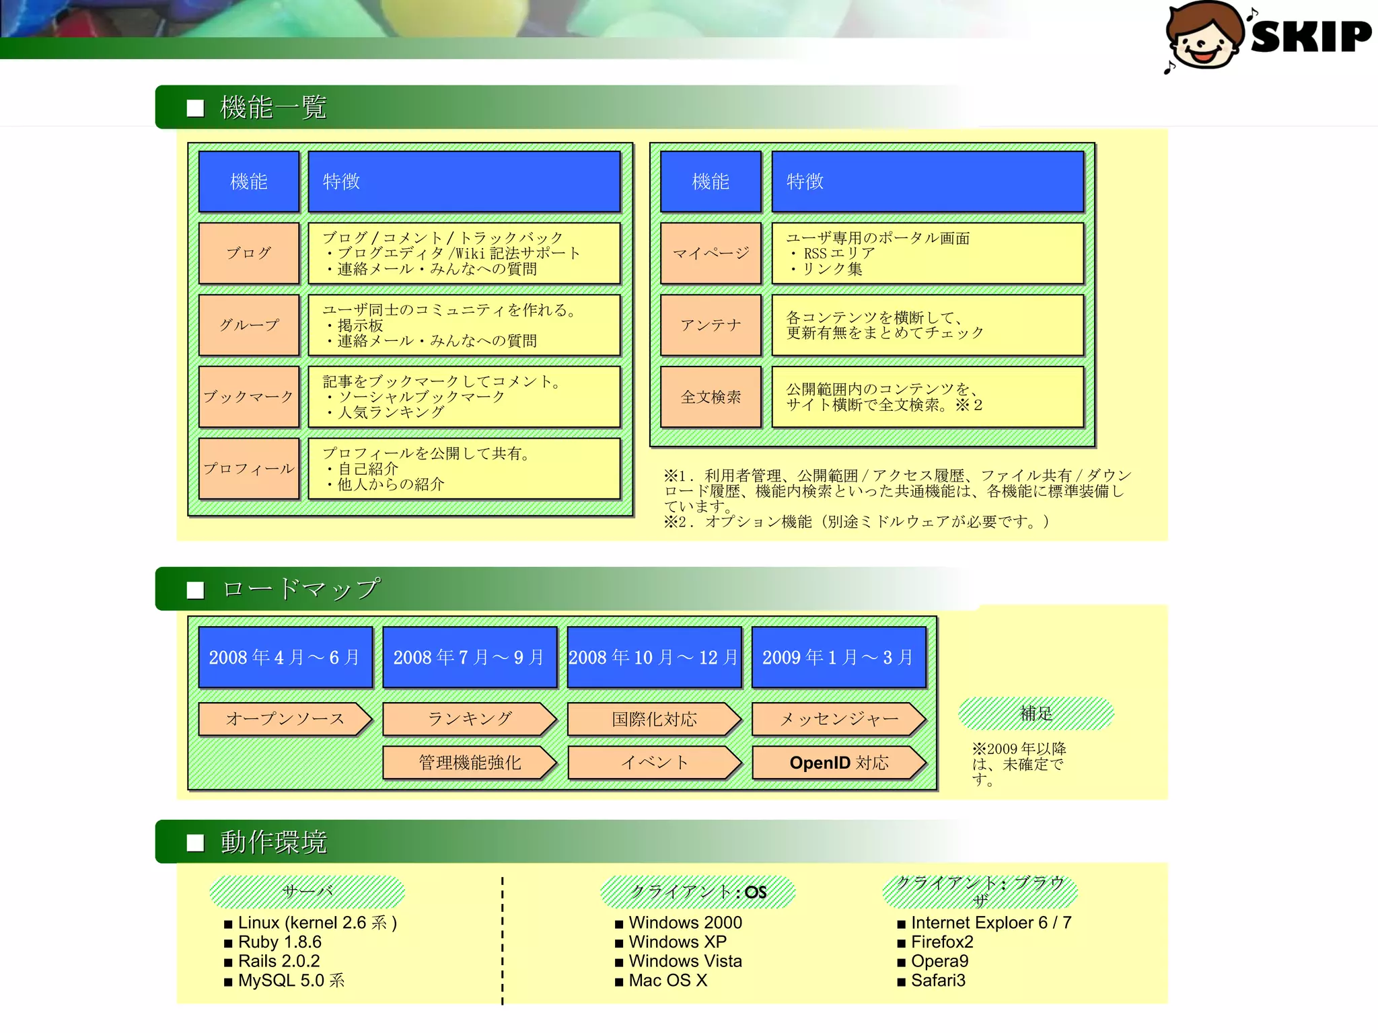Viewport: 1378px width, 1033px height.
Task: Select the ブログ feature box
Action: [249, 253]
